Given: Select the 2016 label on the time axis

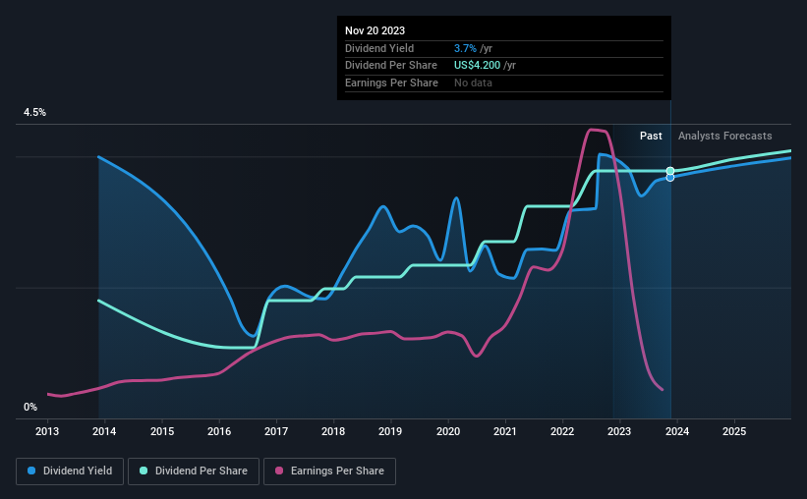Looking at the screenshot, I should point(219,431).
